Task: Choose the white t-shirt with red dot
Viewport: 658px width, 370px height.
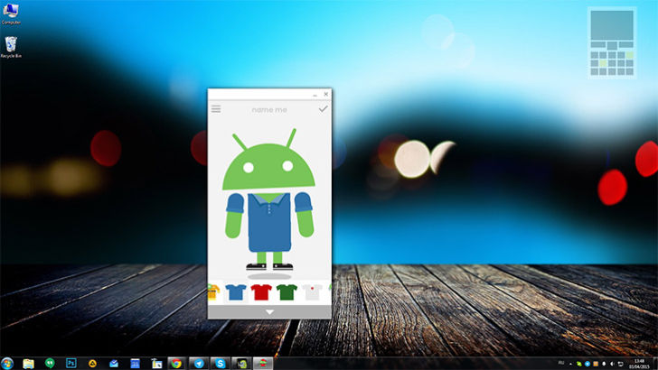Action: pyautogui.click(x=312, y=292)
